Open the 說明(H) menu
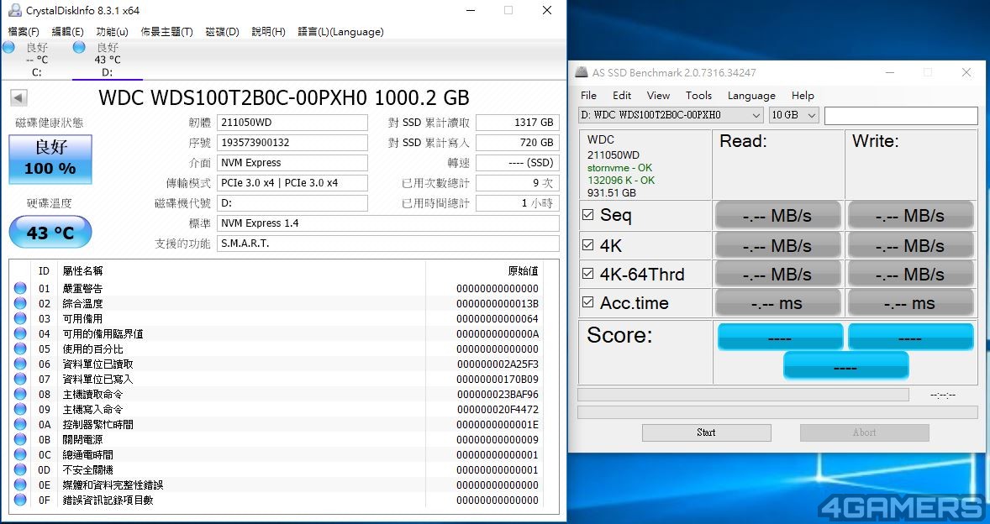 [x=268, y=32]
